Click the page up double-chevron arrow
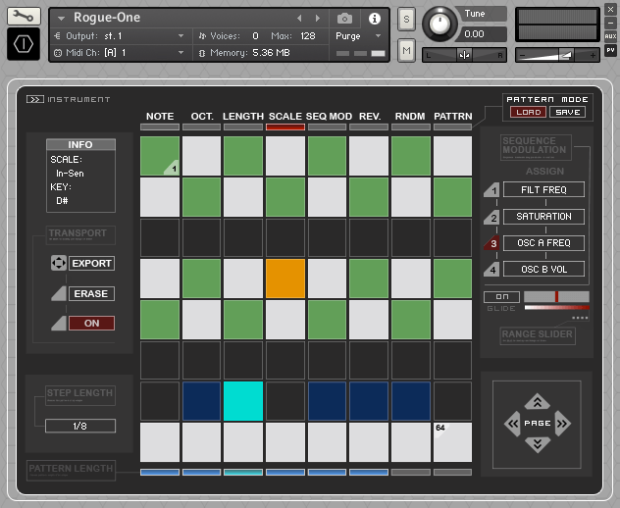620x508 pixels. (536, 401)
